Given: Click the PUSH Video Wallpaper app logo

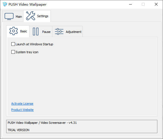Looking at the screenshot, I should 5,4.
